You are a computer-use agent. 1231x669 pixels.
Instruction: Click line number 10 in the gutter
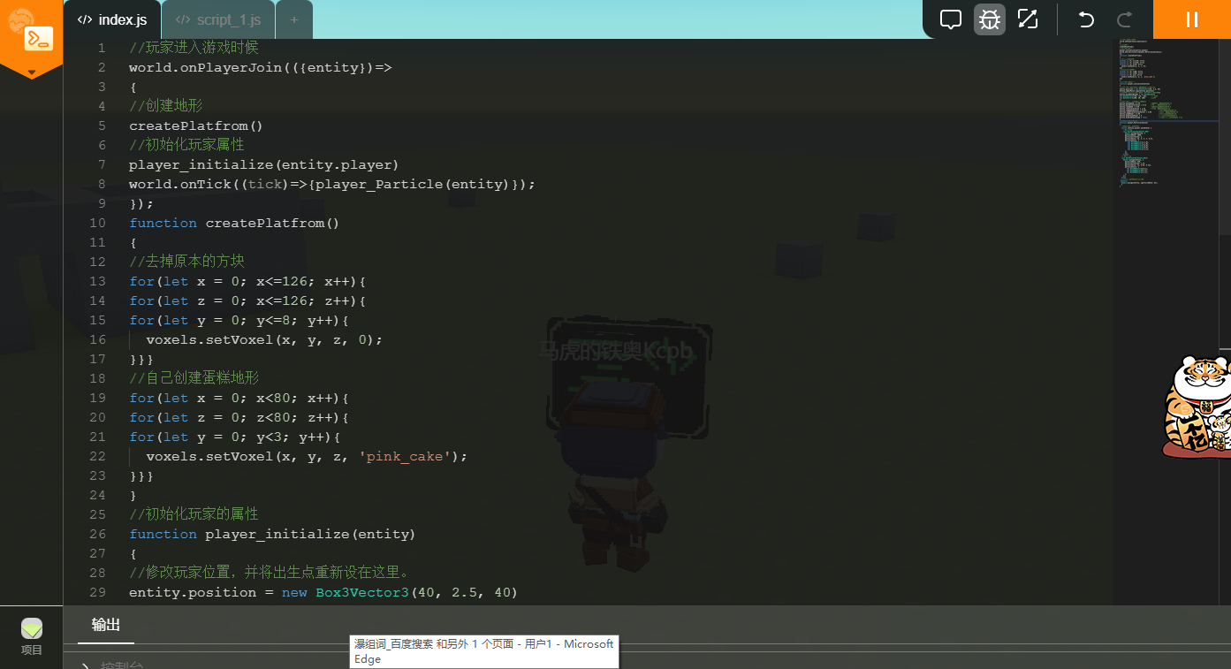point(97,223)
